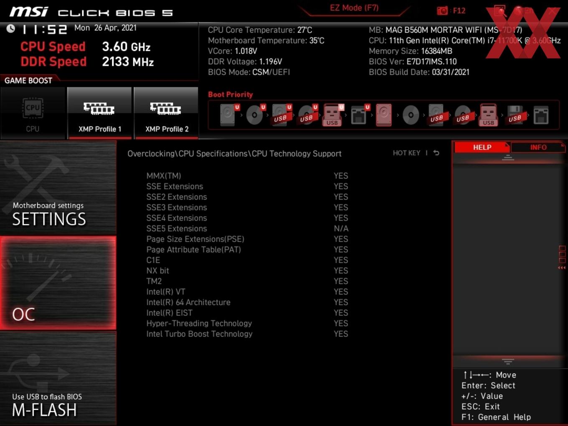568x426 pixels.
Task: Select the SSE3 Extensions row
Action: [247, 208]
